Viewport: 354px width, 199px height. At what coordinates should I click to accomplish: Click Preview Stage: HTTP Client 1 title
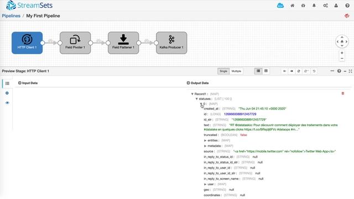coord(25,71)
